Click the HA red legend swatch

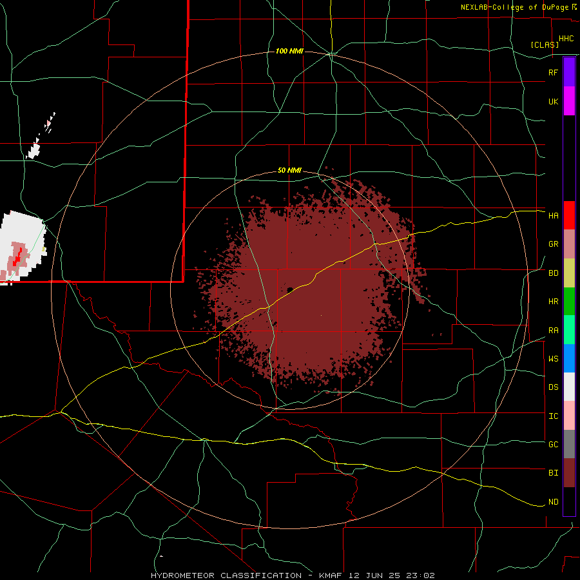click(569, 215)
